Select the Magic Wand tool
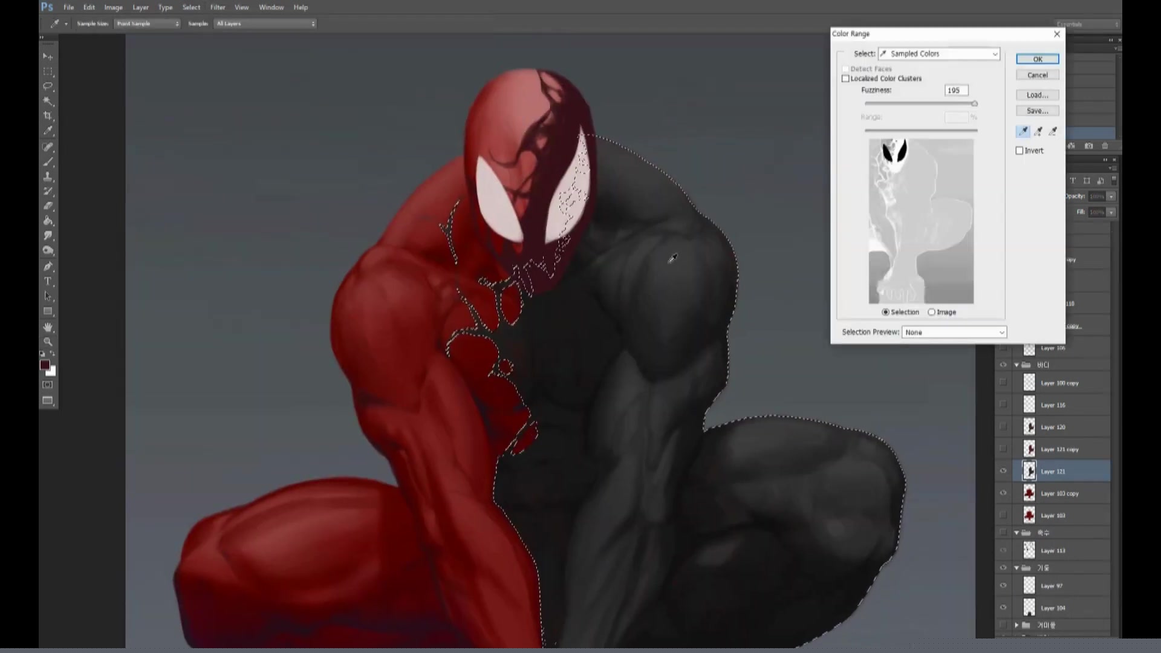Viewport: 1161px width, 653px height. (x=48, y=101)
